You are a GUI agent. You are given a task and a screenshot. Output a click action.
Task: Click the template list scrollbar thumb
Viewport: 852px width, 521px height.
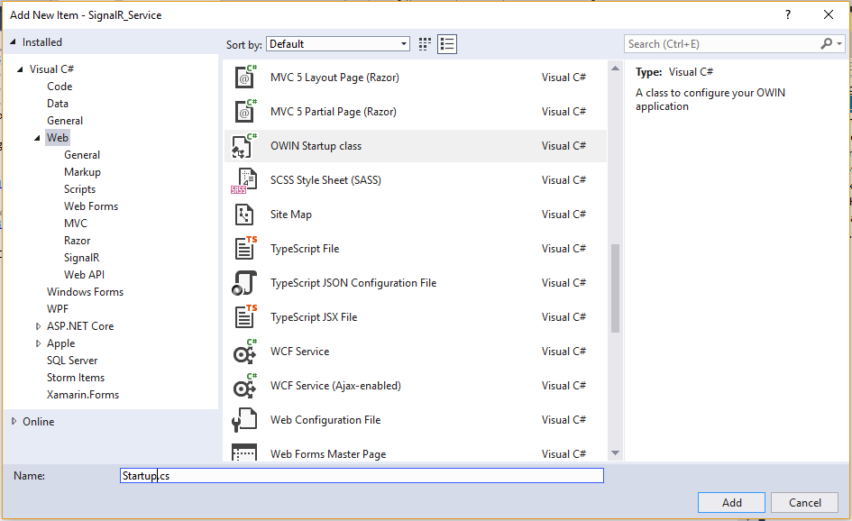[x=615, y=288]
